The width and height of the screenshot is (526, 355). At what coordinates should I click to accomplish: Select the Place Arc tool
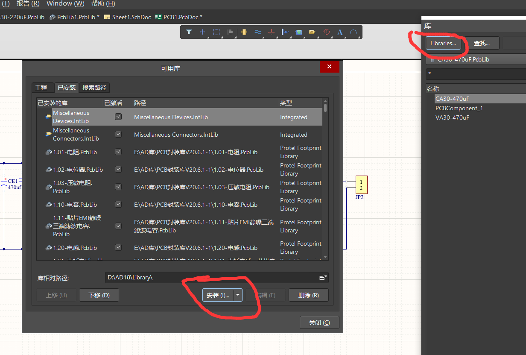click(x=354, y=32)
